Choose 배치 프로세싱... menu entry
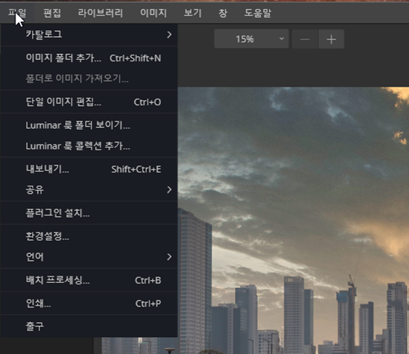The width and height of the screenshot is (409, 354). point(89,280)
